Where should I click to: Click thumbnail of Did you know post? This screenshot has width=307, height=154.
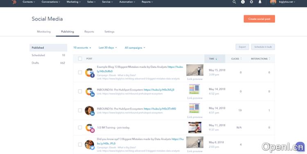(x=195, y=142)
